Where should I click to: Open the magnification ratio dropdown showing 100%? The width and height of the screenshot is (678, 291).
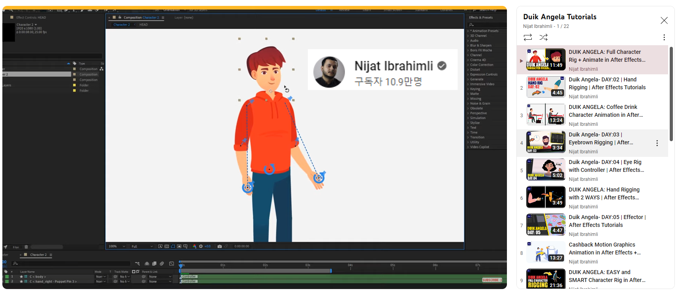[x=117, y=247]
